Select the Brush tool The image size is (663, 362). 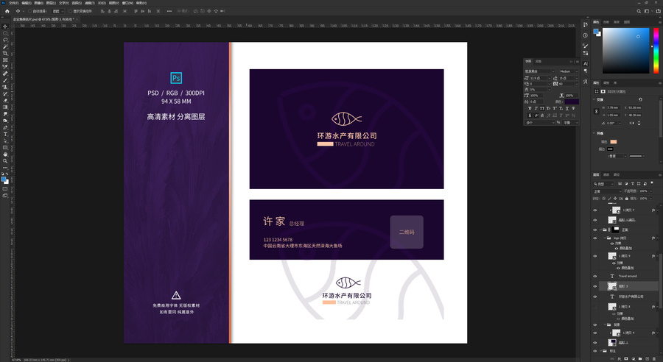[5, 80]
